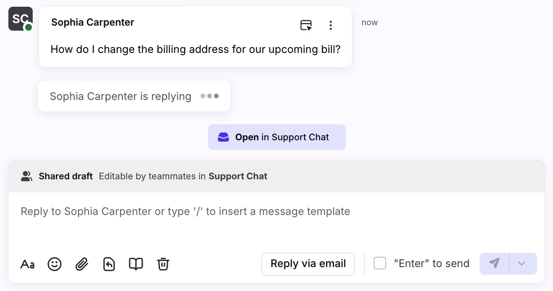
Task: Discard the draft with the trash icon
Action: click(x=163, y=264)
